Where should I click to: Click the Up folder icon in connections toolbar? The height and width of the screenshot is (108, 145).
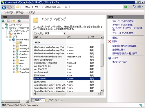[x=14, y=21]
